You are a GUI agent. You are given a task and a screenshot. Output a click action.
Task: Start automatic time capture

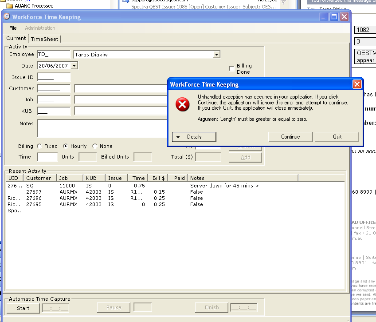23,308
